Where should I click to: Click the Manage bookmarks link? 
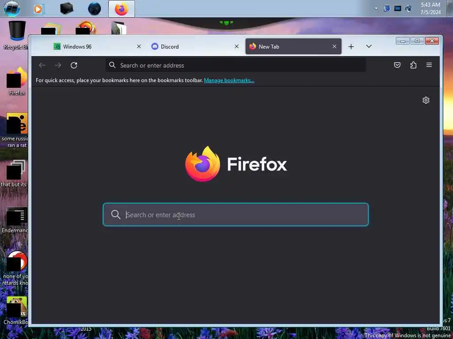pos(229,80)
